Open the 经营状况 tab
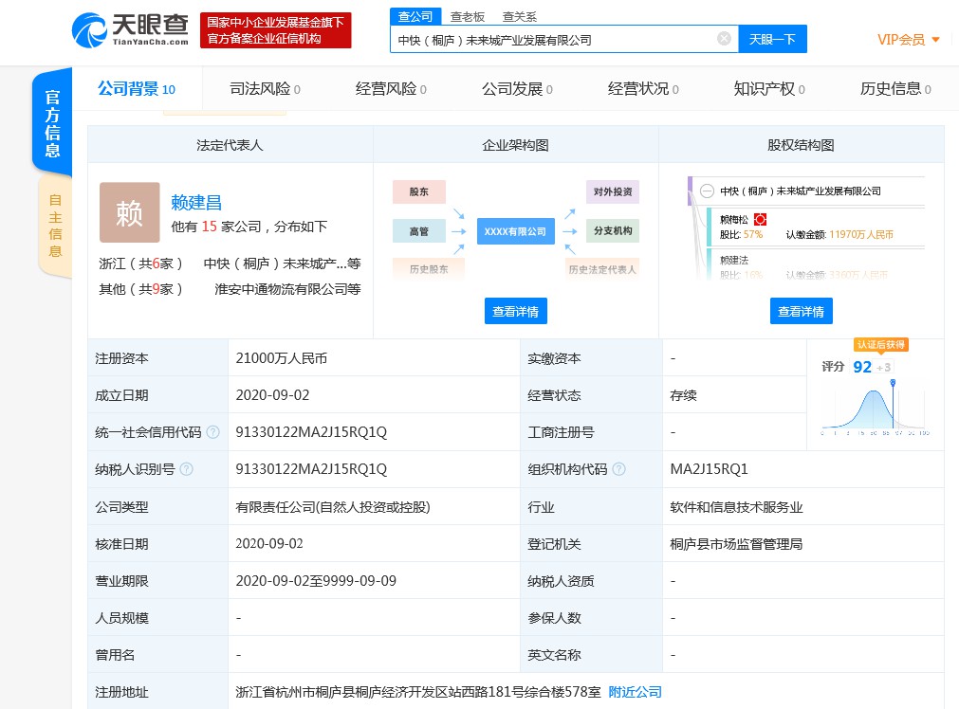 click(x=643, y=89)
